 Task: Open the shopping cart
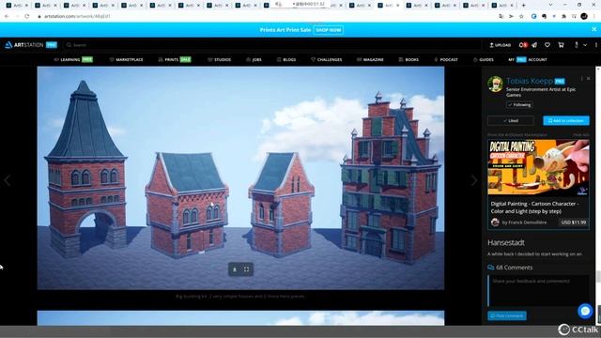(x=561, y=45)
